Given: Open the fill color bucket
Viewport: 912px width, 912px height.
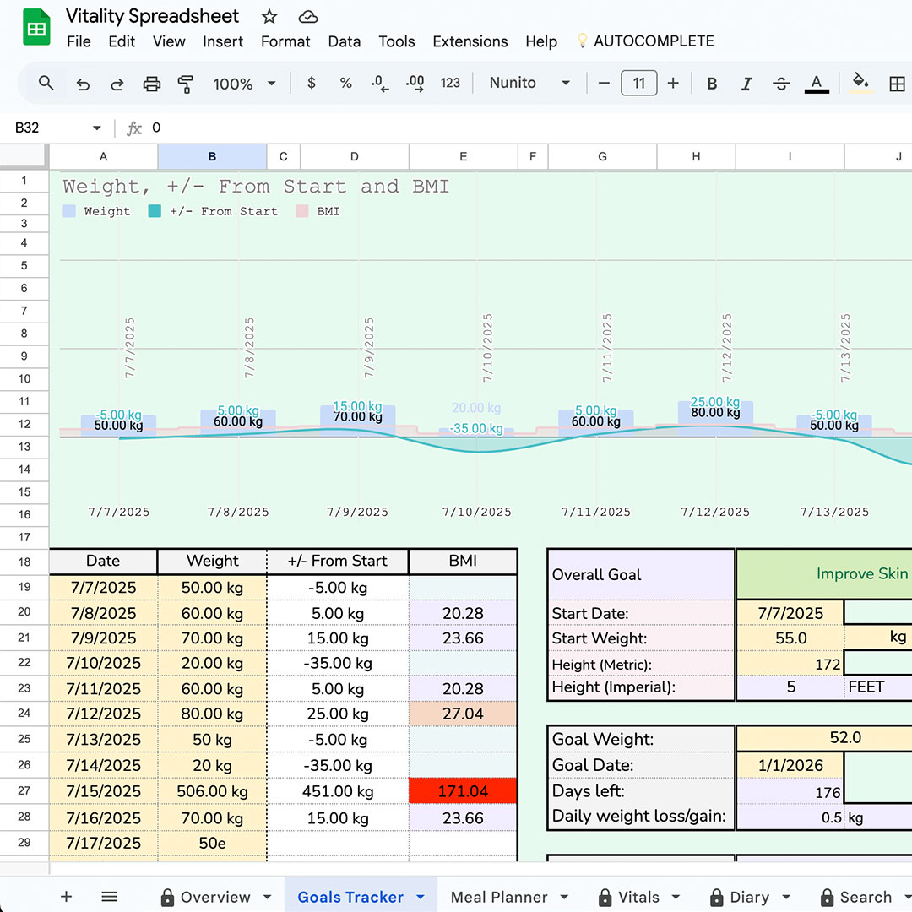Looking at the screenshot, I should [x=860, y=83].
